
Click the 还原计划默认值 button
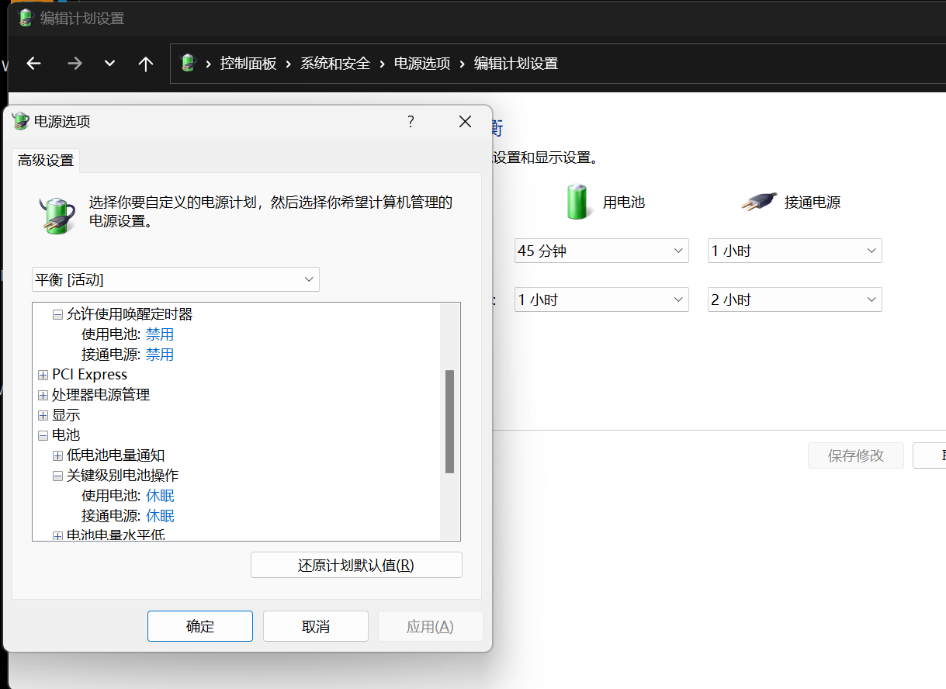tap(356, 565)
